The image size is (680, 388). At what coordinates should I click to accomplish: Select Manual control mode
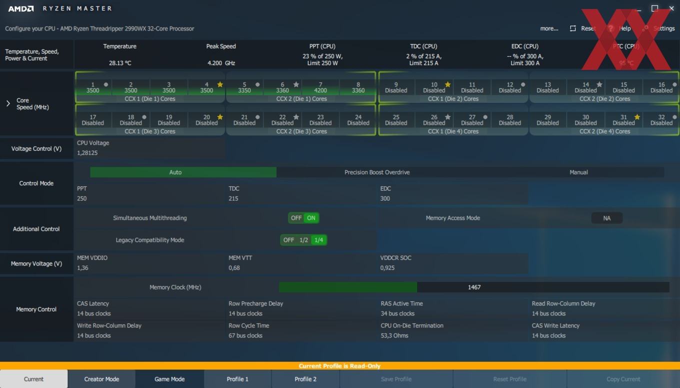point(578,172)
